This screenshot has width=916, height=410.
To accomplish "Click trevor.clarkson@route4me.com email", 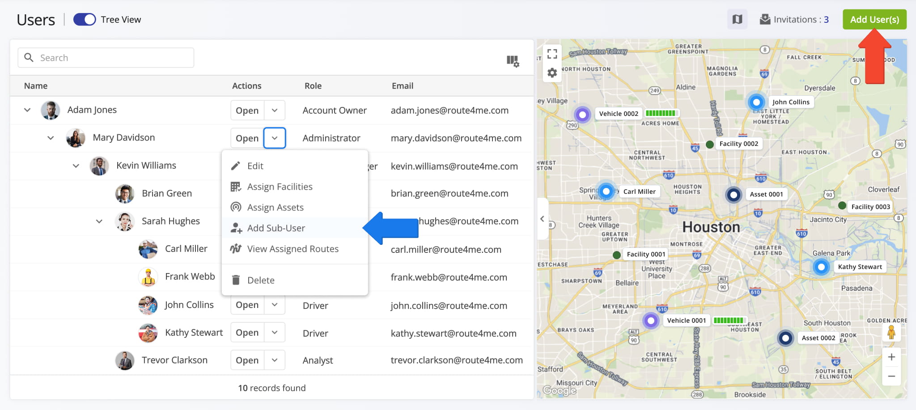I will pos(457,360).
